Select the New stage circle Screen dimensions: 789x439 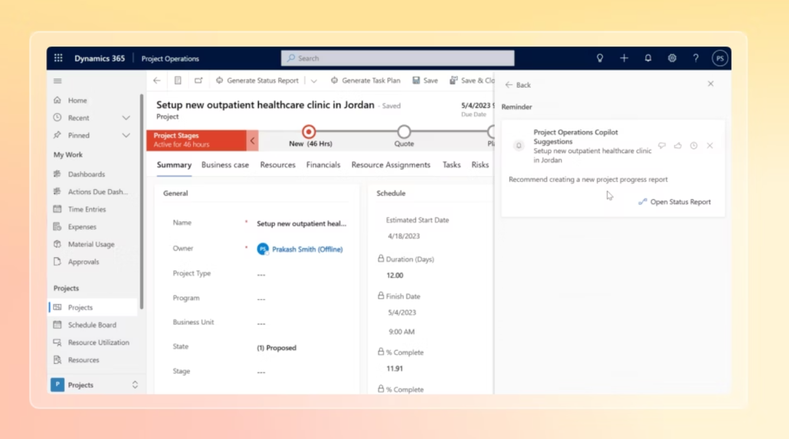[x=309, y=132]
